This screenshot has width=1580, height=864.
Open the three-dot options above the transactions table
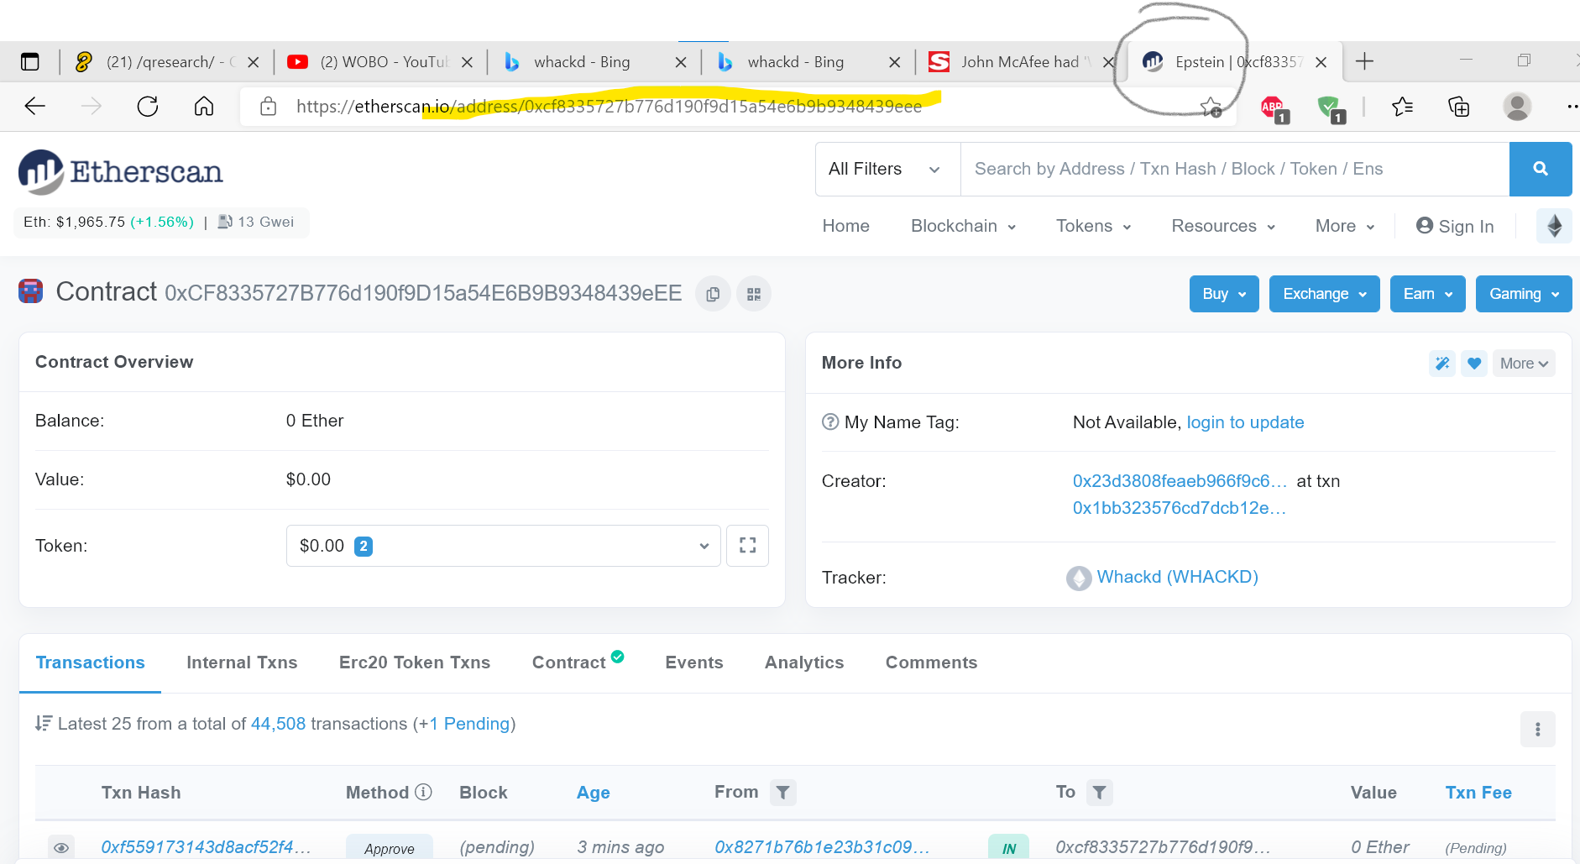coord(1538,730)
